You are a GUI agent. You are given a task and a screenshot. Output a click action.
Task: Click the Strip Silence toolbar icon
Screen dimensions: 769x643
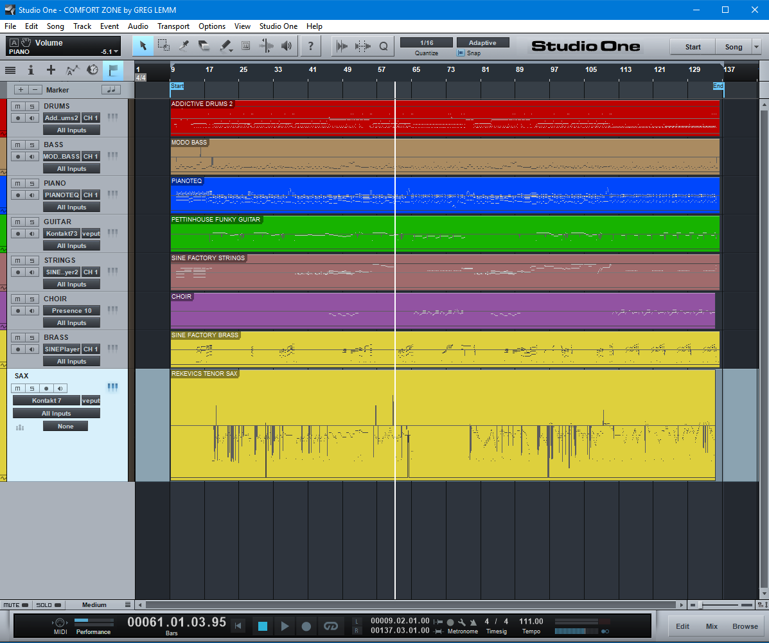(x=342, y=46)
